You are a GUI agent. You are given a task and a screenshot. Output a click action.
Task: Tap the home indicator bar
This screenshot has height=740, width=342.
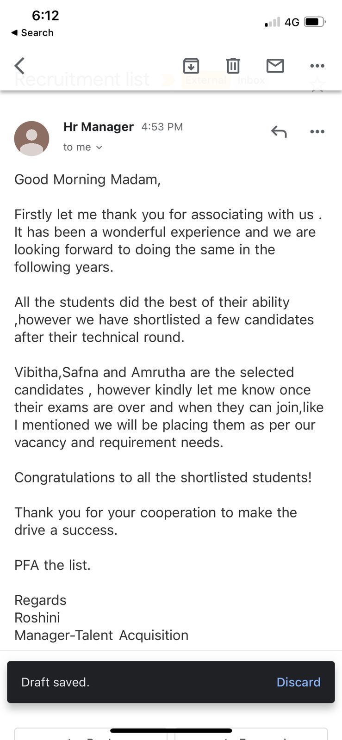pos(171,731)
